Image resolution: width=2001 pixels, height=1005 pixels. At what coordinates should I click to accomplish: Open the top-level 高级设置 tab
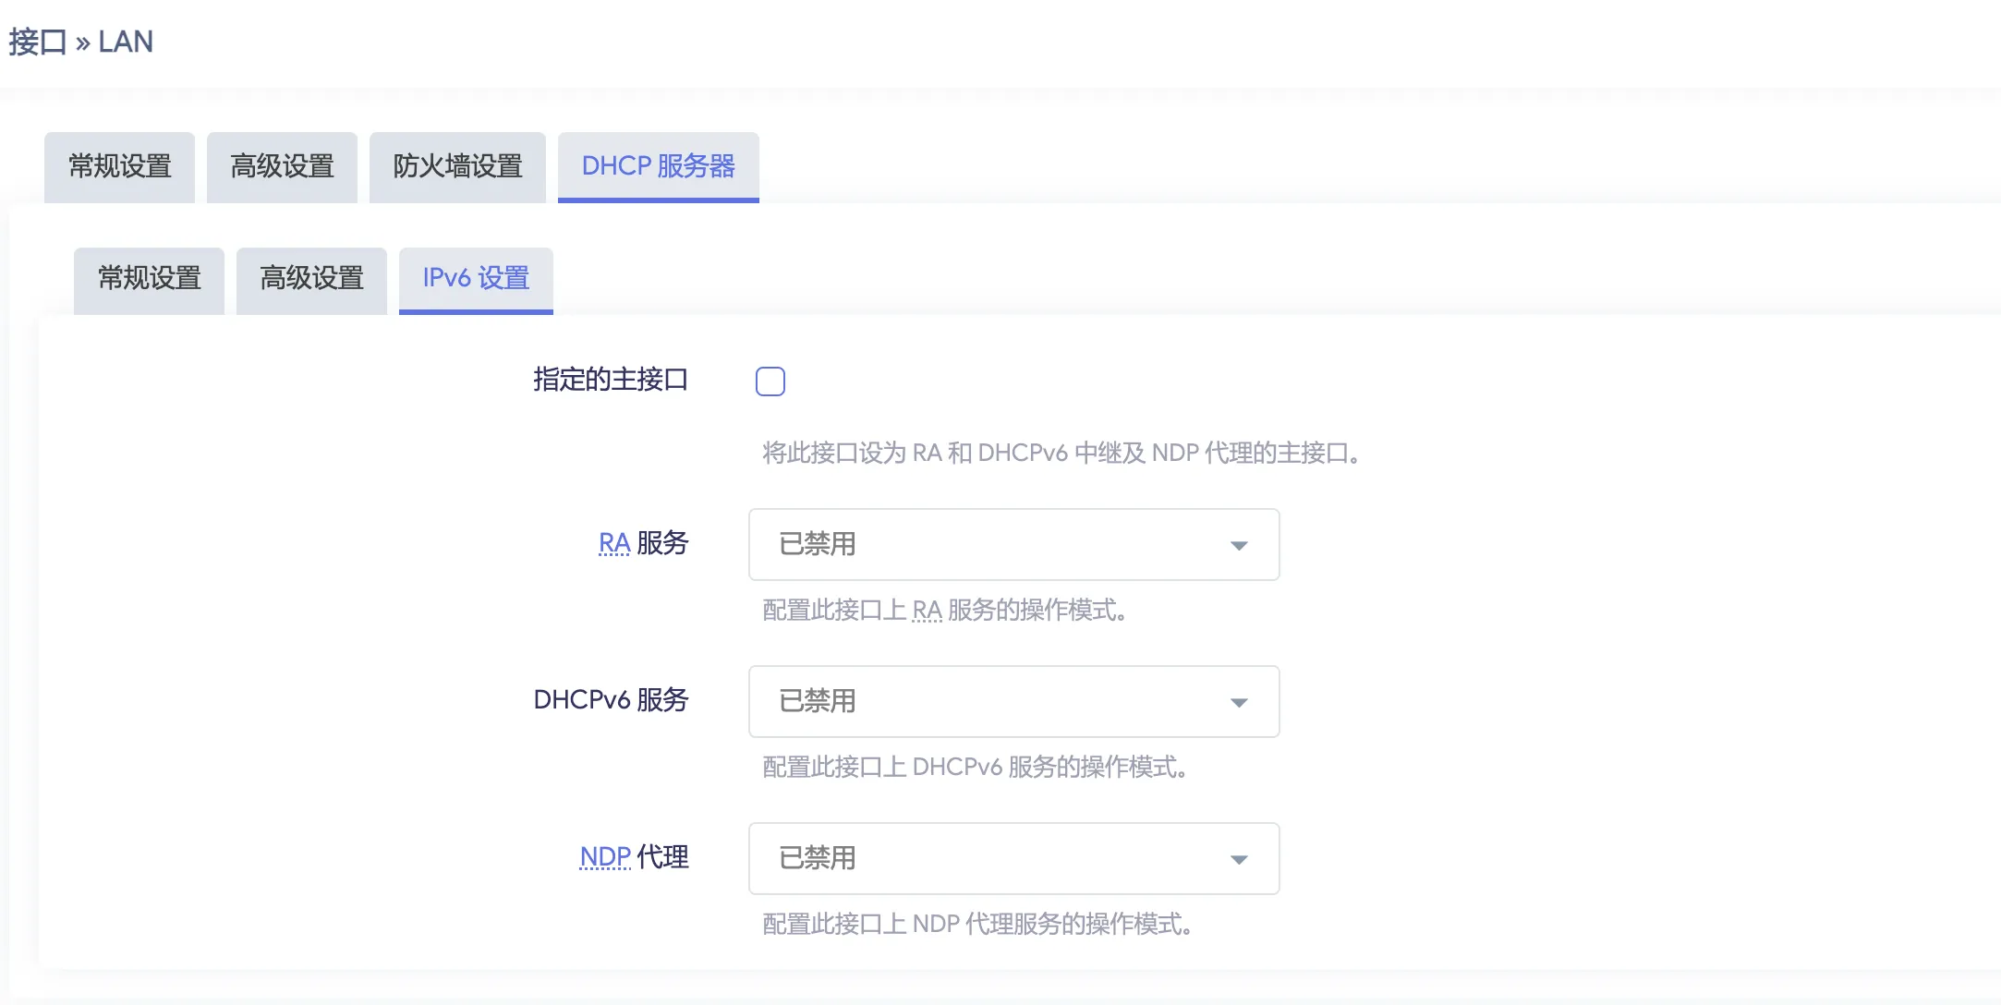[282, 166]
